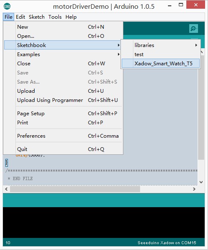
Task: Close the Arduino window
Action: coord(195,5)
